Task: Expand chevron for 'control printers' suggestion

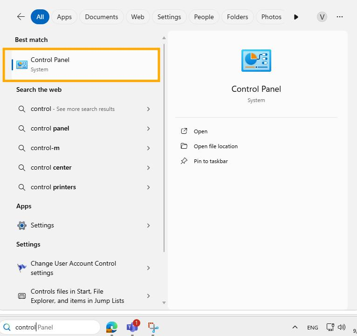Action: click(148, 187)
